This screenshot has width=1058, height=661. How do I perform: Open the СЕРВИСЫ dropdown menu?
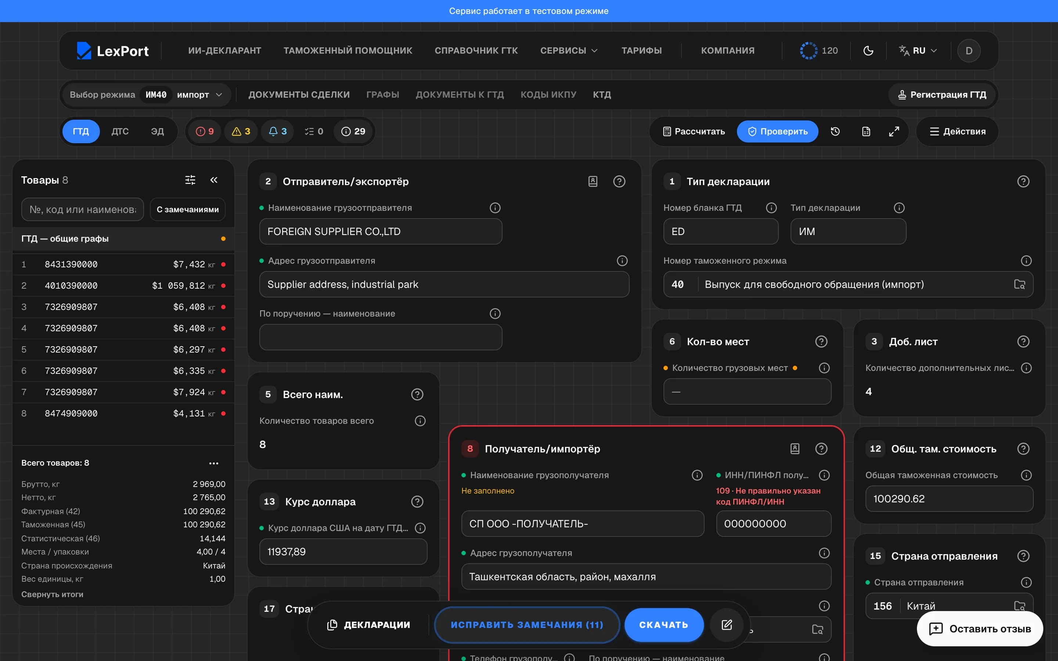coord(569,51)
